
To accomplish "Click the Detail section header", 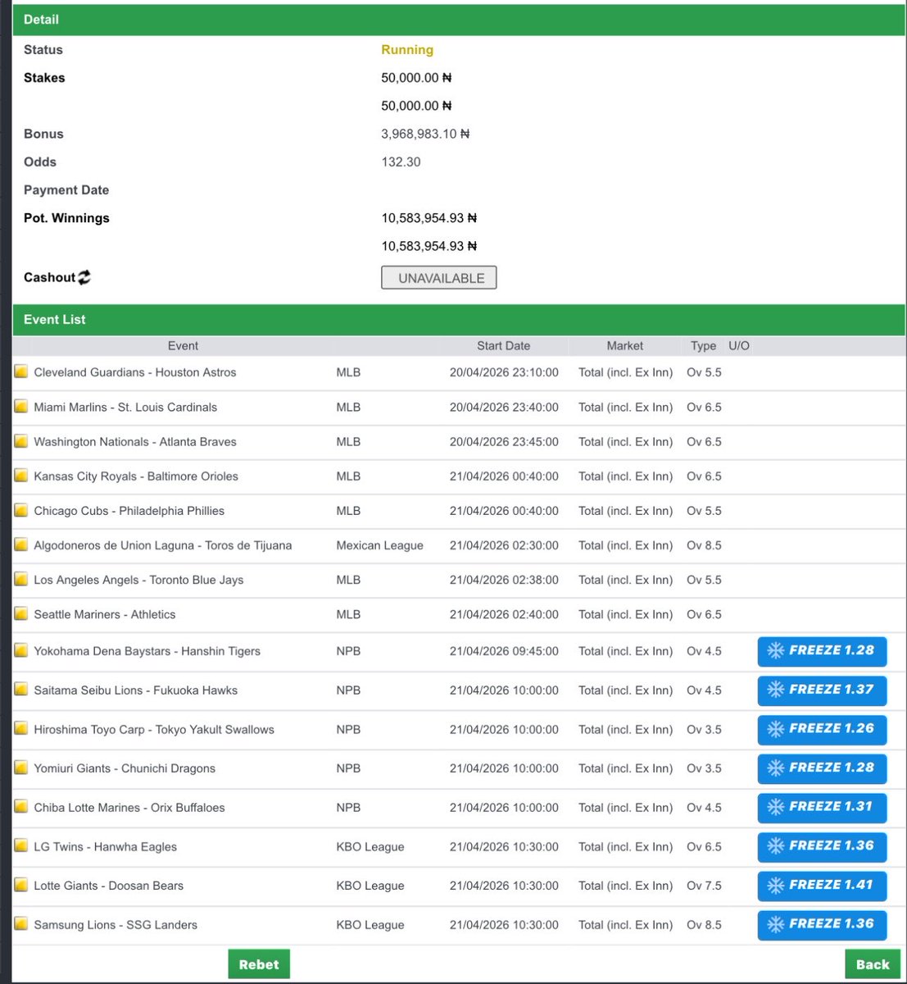I will pyautogui.click(x=459, y=20).
